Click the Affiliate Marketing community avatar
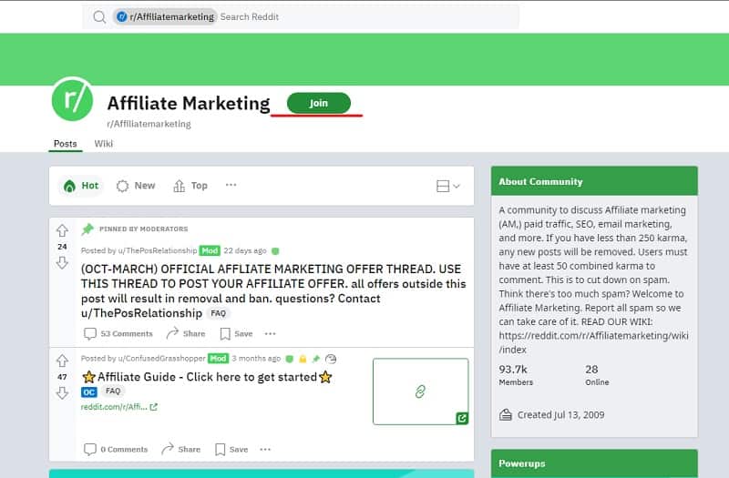Viewport: 729px width, 478px height. point(73,100)
